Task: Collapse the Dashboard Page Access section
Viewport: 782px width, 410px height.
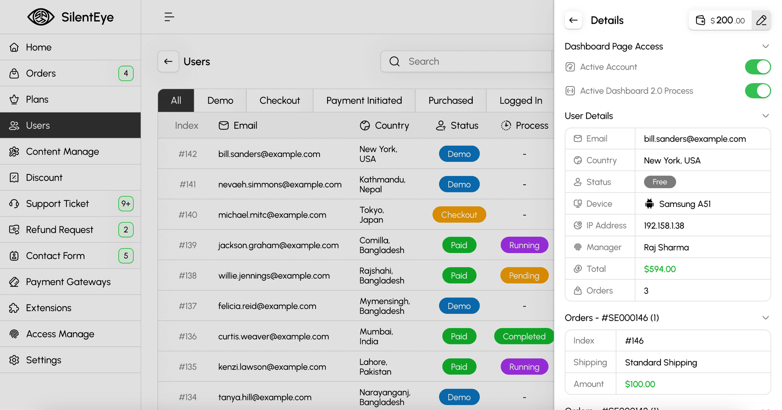Action: pos(765,46)
